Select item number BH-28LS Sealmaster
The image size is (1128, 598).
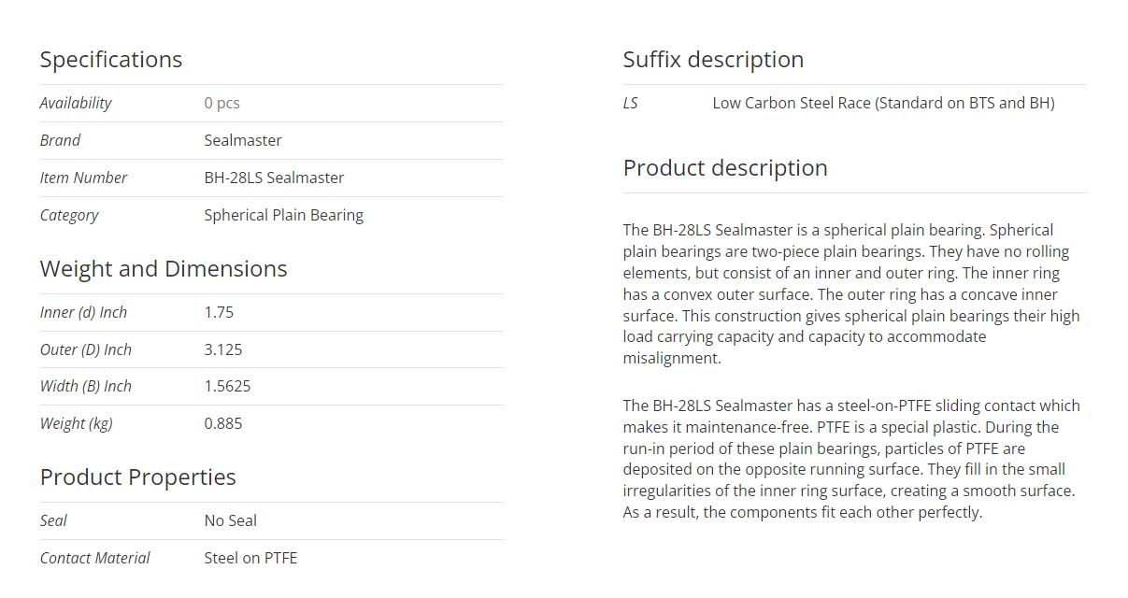click(x=274, y=178)
